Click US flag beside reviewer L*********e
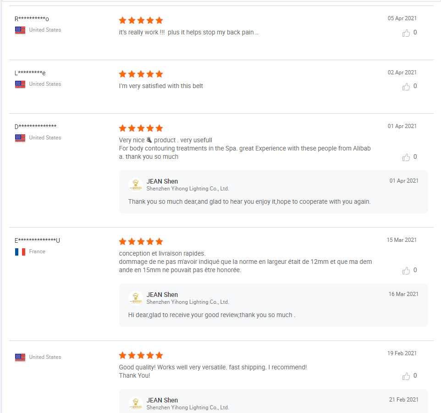441x413 pixels. point(20,84)
